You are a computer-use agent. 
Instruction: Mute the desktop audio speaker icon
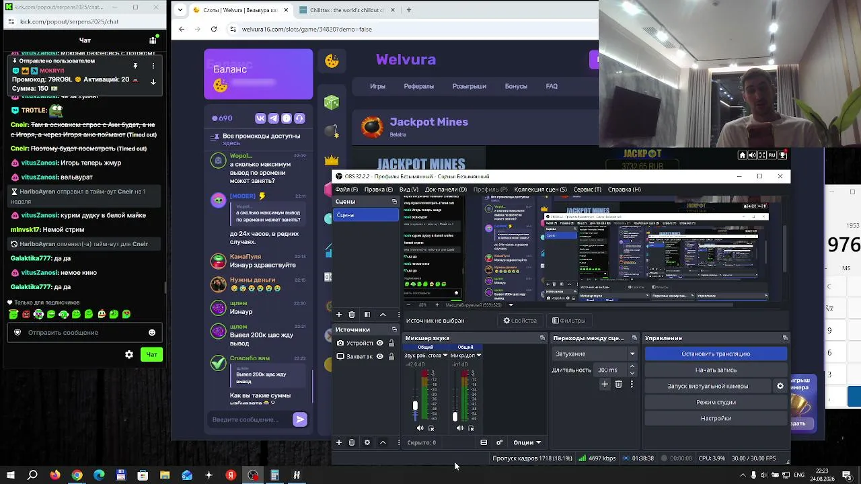[x=420, y=428]
